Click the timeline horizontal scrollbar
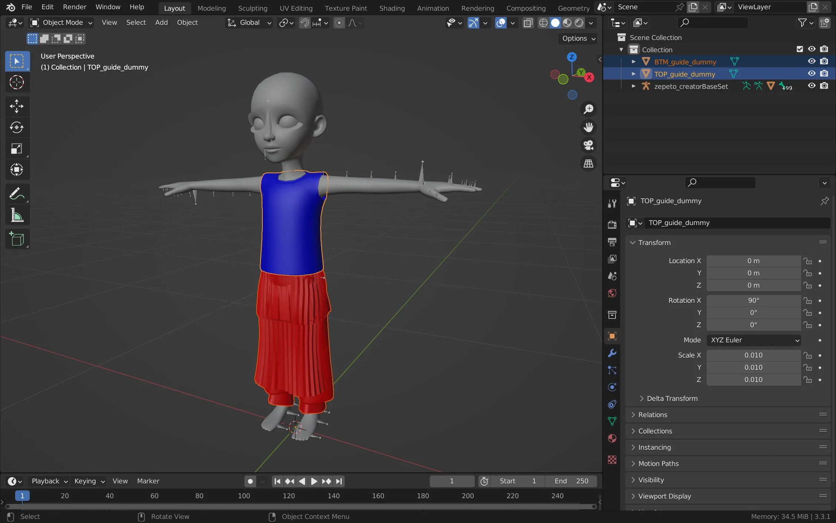The width and height of the screenshot is (836, 523). point(301,506)
